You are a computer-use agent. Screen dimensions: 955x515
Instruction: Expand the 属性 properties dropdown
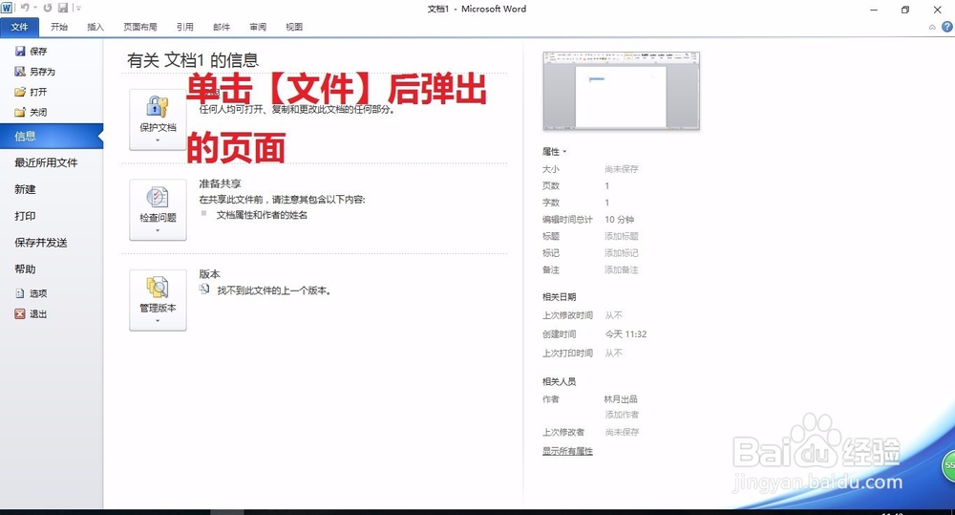coord(554,151)
